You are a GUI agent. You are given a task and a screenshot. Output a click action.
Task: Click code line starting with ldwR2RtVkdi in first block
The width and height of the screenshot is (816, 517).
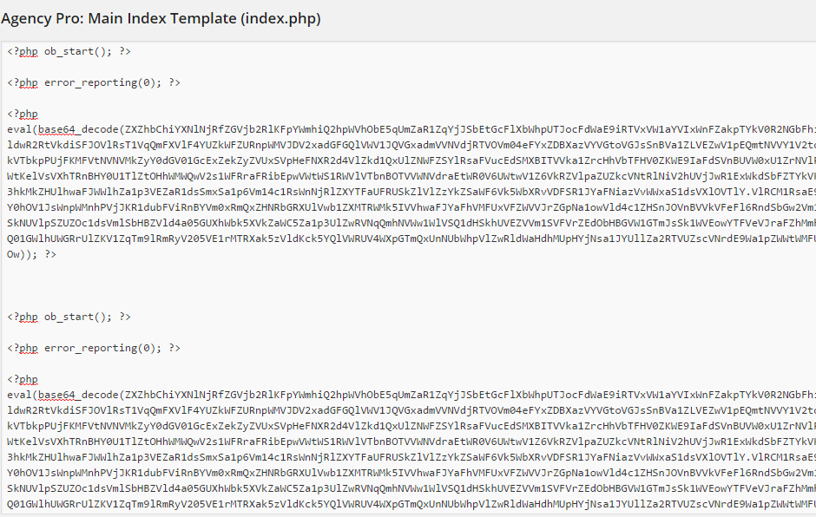tap(411, 145)
